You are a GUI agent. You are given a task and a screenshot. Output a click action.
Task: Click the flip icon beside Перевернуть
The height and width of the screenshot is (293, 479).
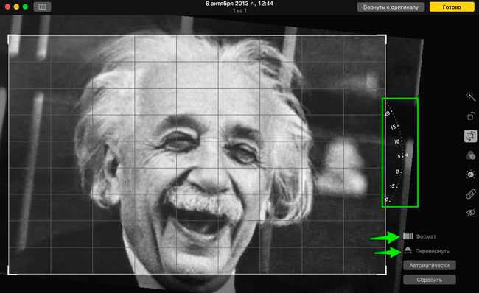[x=408, y=250]
